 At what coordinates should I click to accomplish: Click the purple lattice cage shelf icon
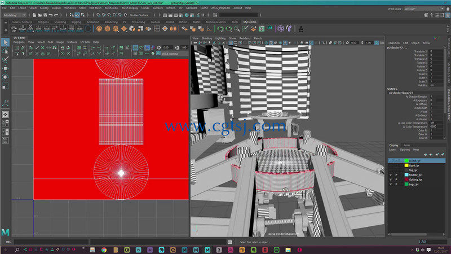(281, 29)
